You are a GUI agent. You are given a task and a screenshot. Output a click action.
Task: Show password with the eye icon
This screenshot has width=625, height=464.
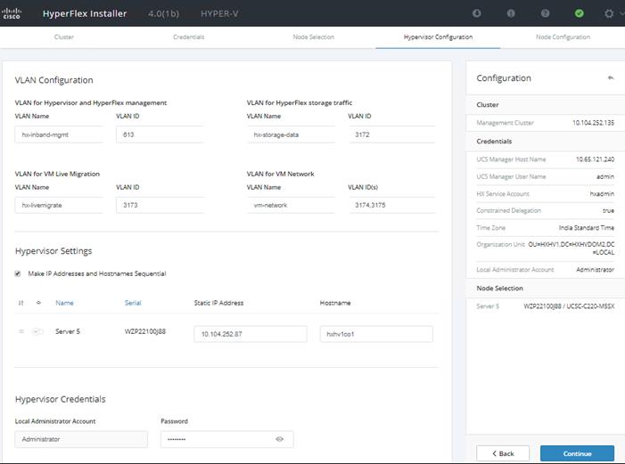(x=279, y=439)
